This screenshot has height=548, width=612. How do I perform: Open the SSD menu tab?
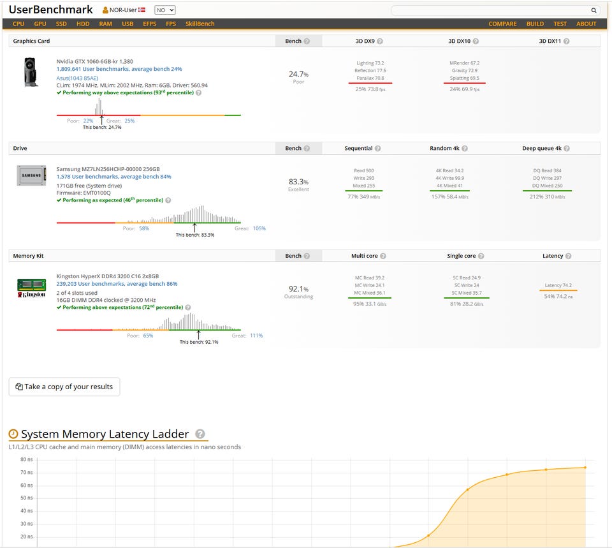[61, 24]
